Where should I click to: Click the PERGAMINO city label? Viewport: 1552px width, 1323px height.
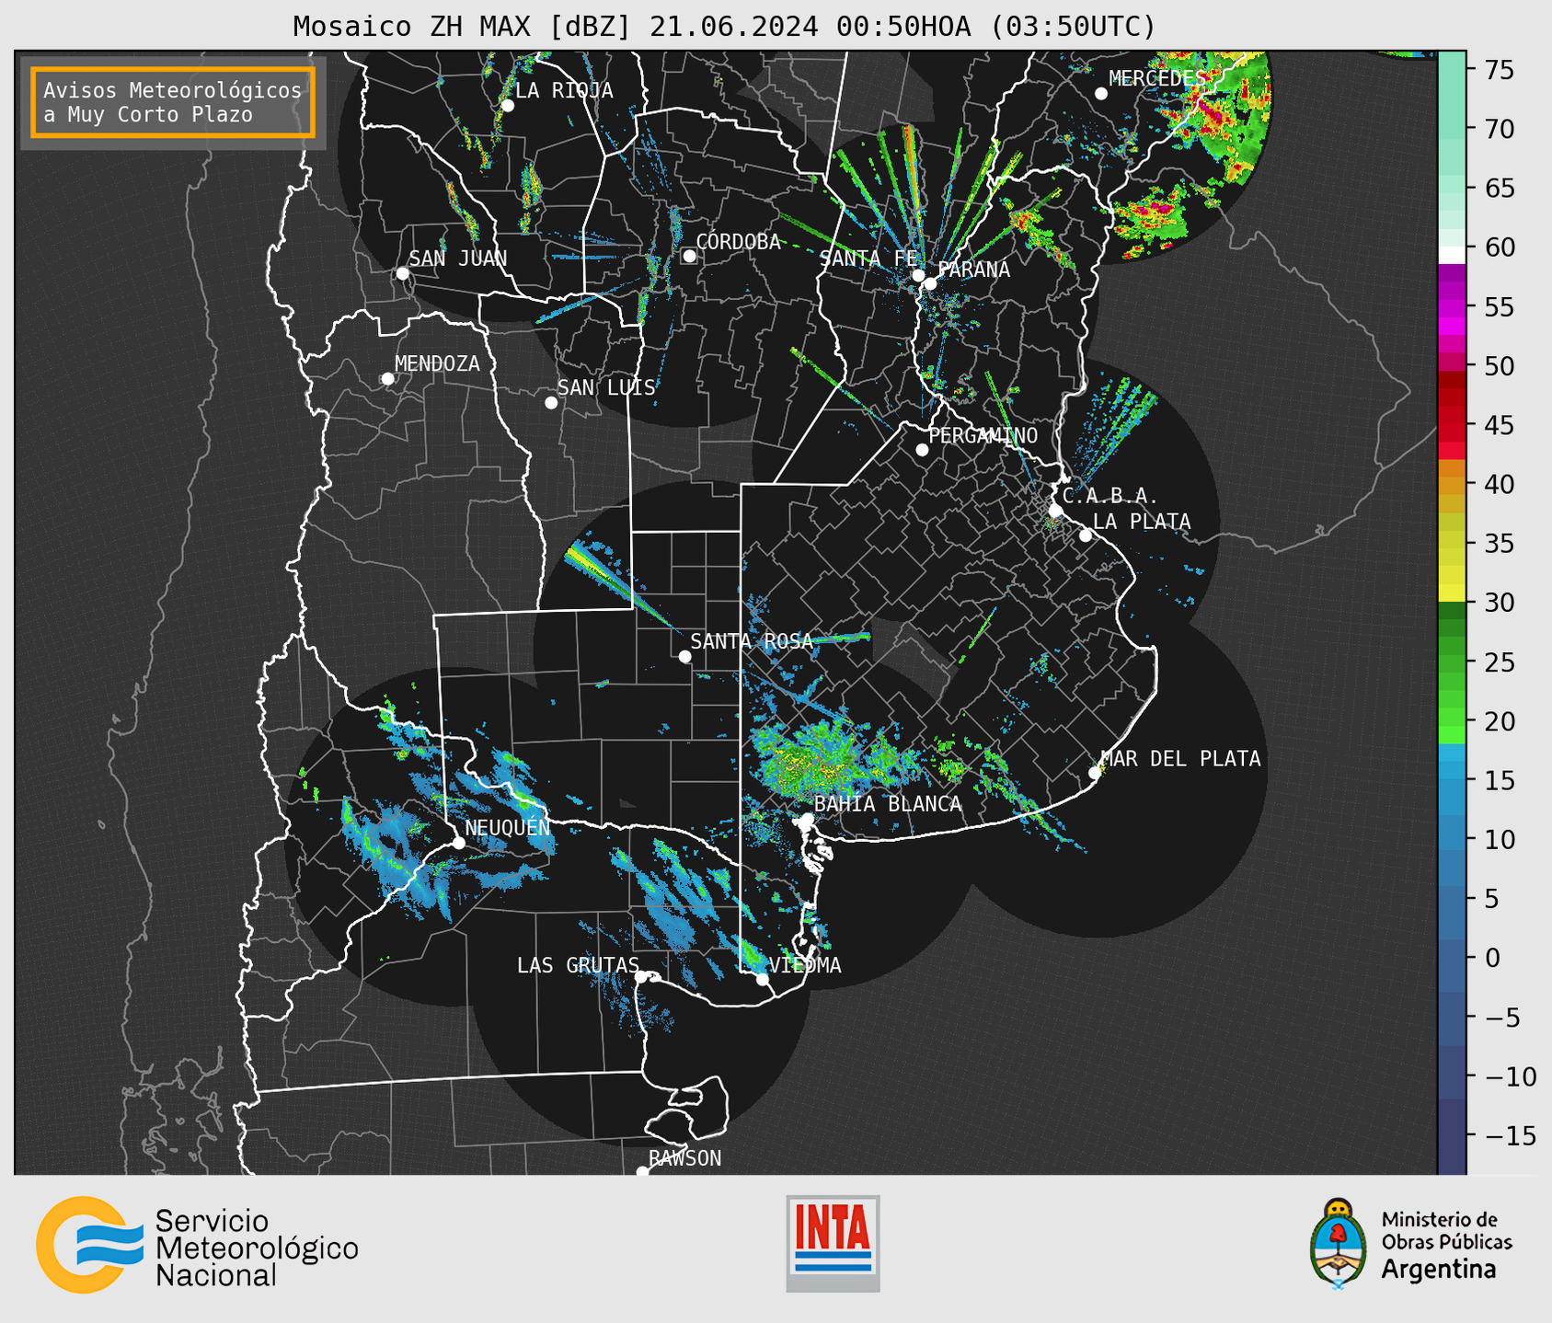tap(983, 436)
